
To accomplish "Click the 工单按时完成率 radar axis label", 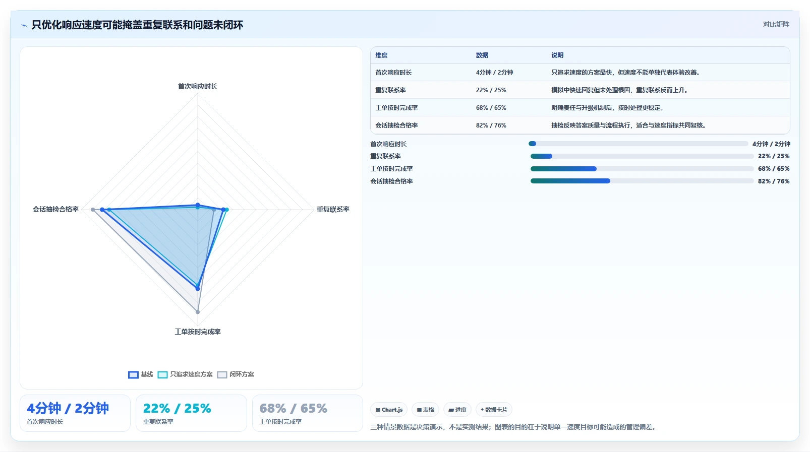I will click(x=198, y=332).
